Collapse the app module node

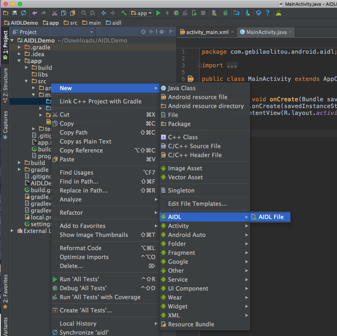pos(19,61)
